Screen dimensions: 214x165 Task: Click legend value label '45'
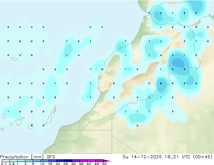click(97, 164)
